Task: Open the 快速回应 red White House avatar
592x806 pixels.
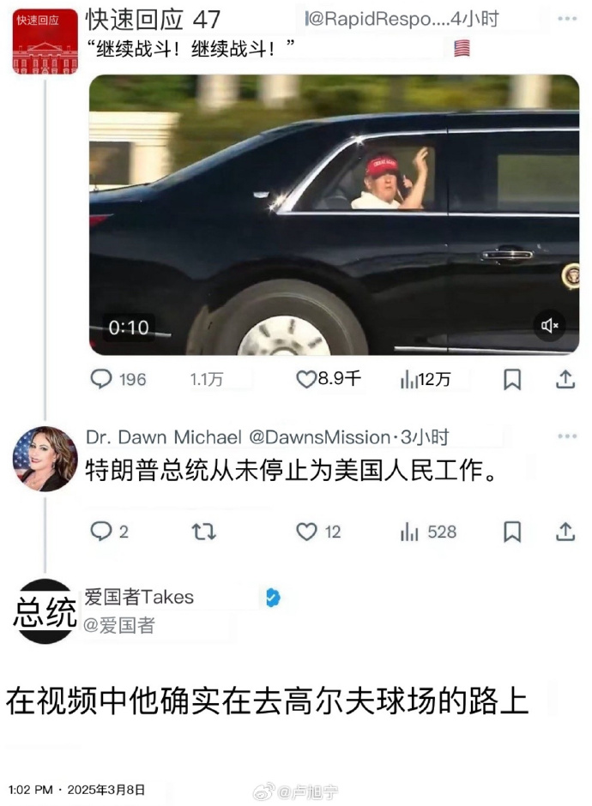Action: click(45, 41)
